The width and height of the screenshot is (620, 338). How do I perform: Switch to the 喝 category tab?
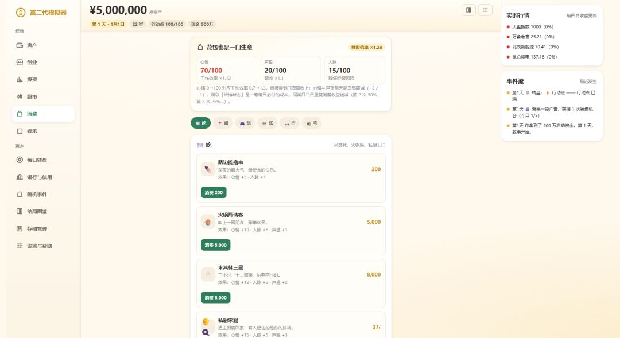pyautogui.click(x=223, y=123)
